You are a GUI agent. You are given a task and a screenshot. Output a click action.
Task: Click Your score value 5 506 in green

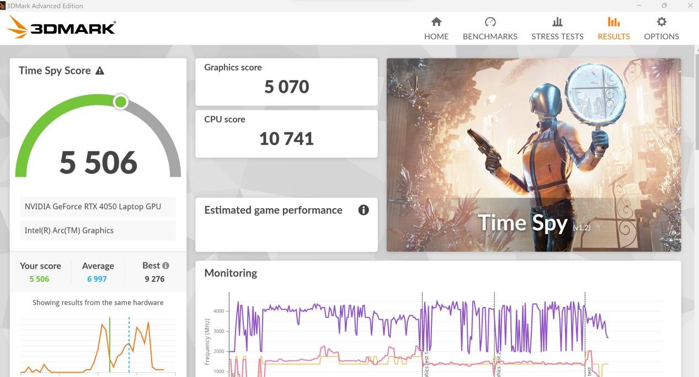point(39,279)
